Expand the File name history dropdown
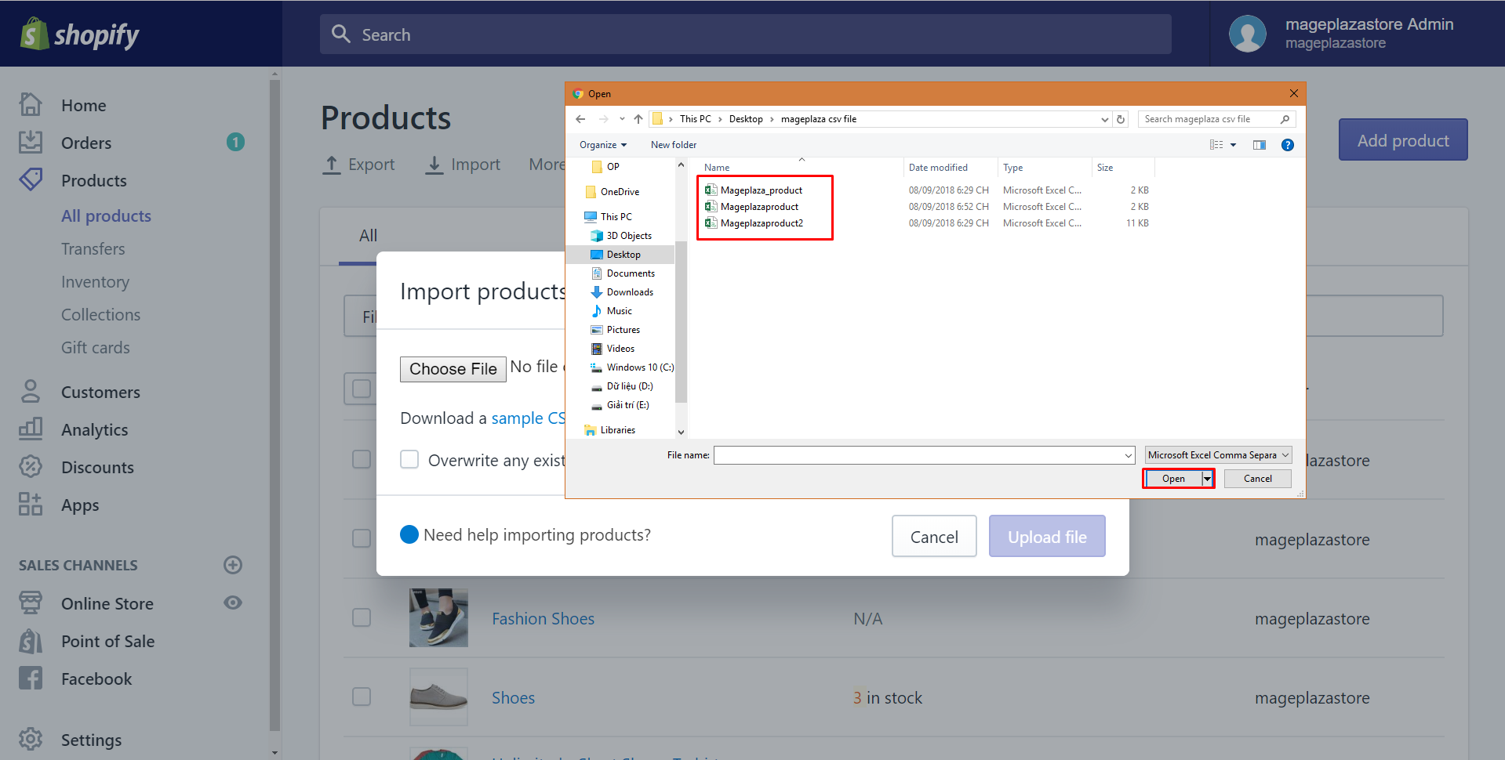This screenshot has width=1505, height=760. coord(1129,455)
